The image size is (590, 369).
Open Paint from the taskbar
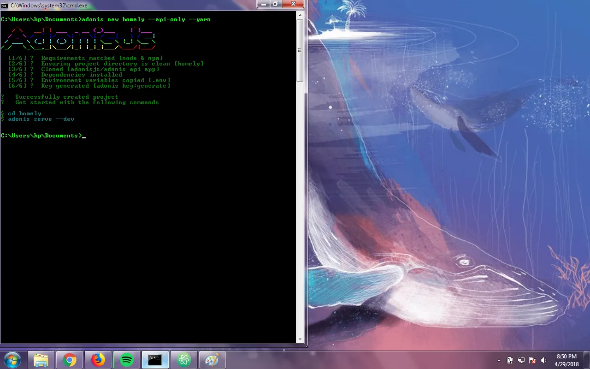212,360
